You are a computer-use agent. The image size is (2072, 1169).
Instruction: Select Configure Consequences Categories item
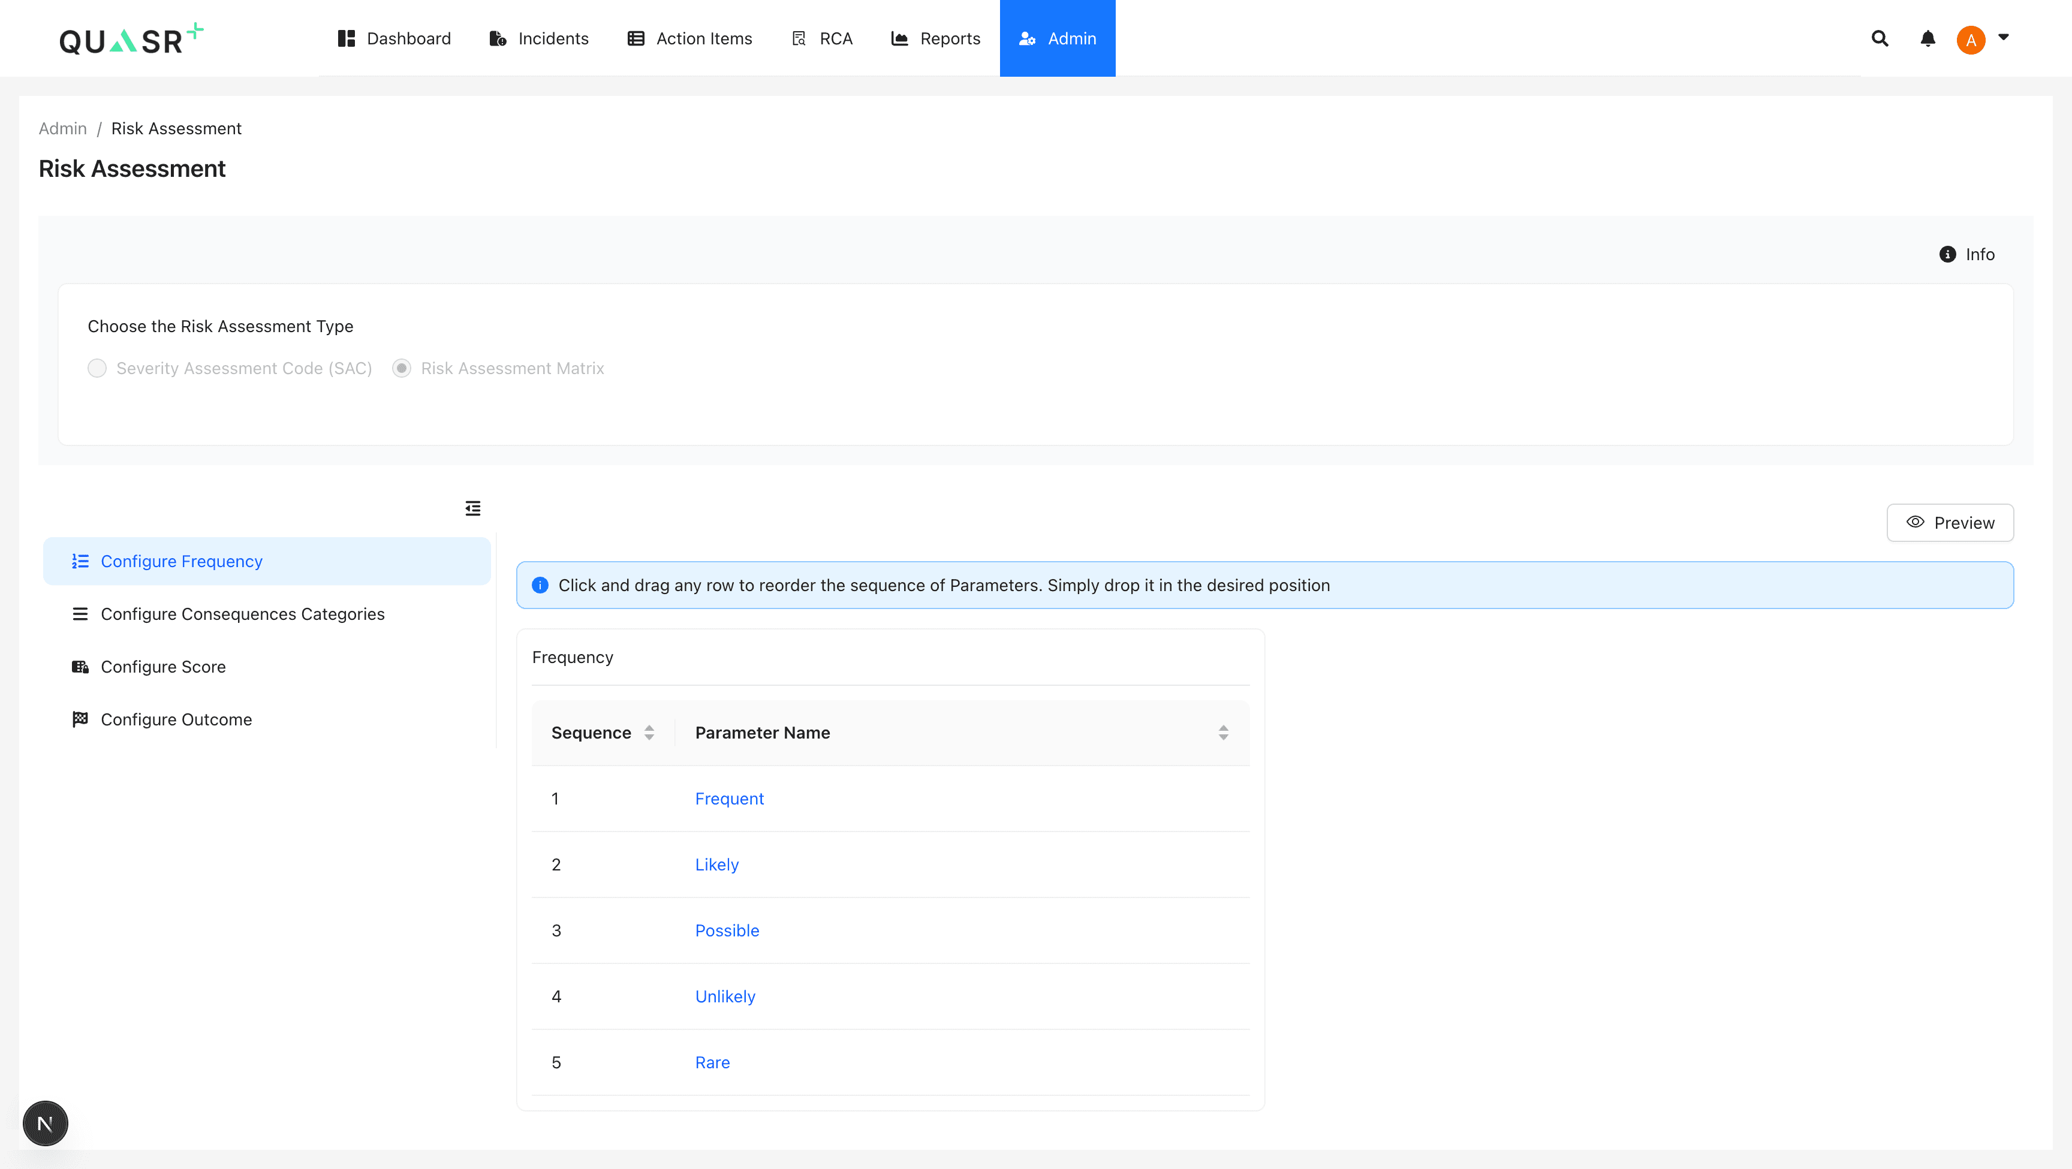[x=242, y=614]
